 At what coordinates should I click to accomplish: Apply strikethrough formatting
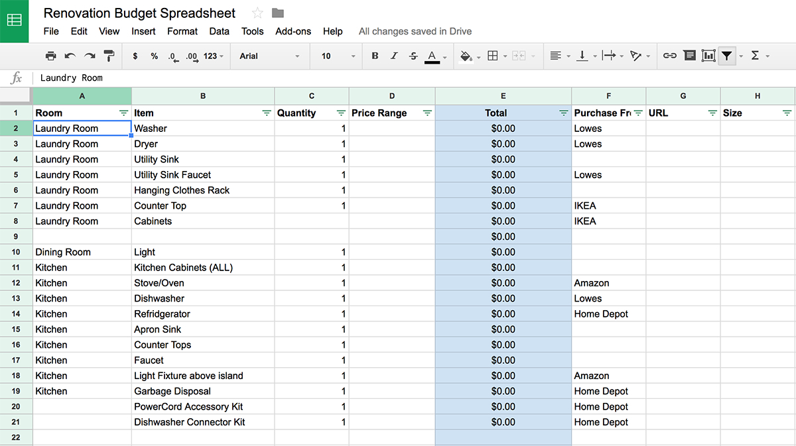413,56
